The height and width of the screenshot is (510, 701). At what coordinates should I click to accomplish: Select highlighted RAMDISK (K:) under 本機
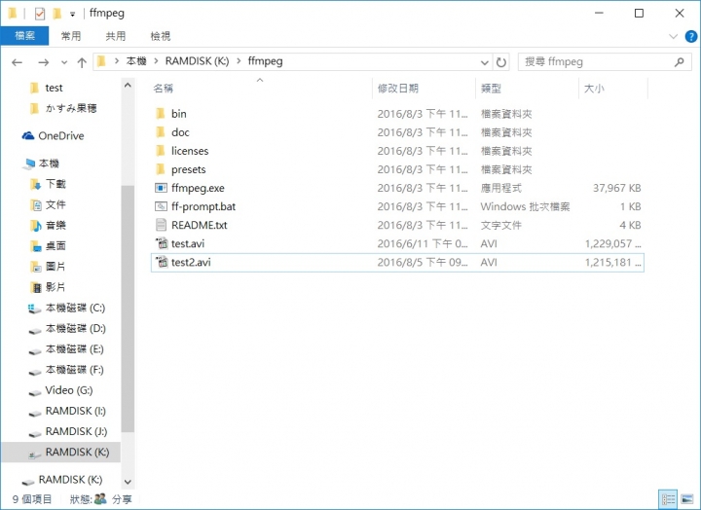tap(77, 452)
